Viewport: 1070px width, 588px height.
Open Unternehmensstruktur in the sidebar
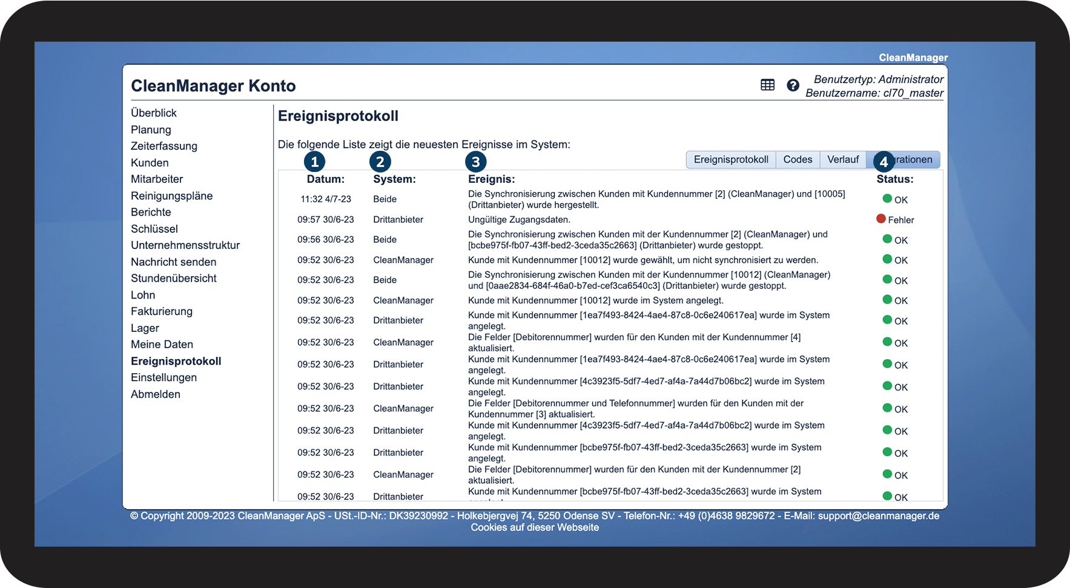pos(185,245)
